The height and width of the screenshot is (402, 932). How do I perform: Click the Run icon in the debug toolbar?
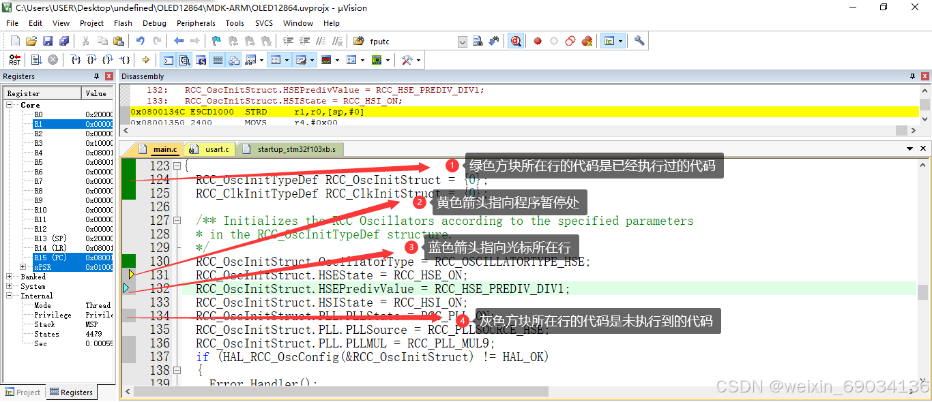pyautogui.click(x=36, y=60)
